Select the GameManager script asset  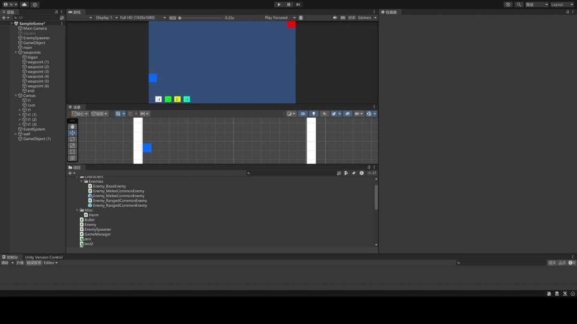pyautogui.click(x=97, y=234)
